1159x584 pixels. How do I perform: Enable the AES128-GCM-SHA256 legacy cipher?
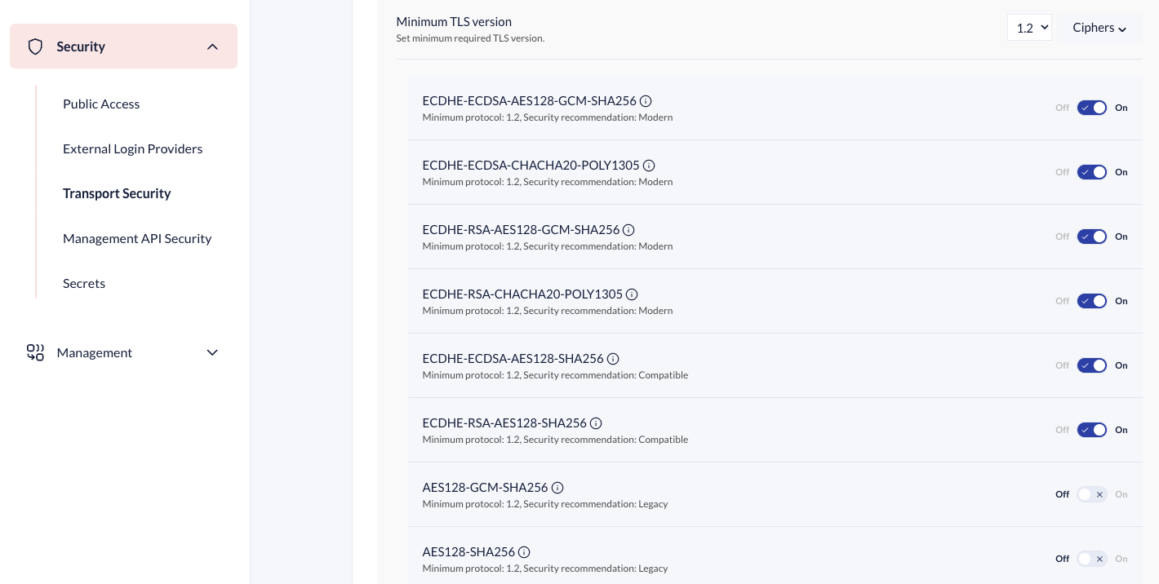[1091, 494]
